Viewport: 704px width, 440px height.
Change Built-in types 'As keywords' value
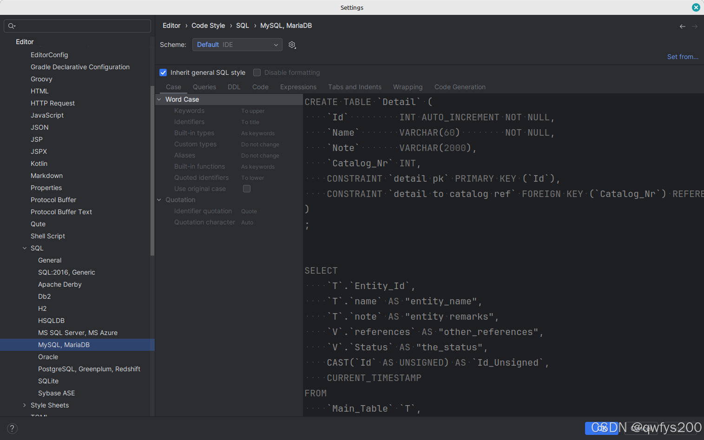point(258,133)
